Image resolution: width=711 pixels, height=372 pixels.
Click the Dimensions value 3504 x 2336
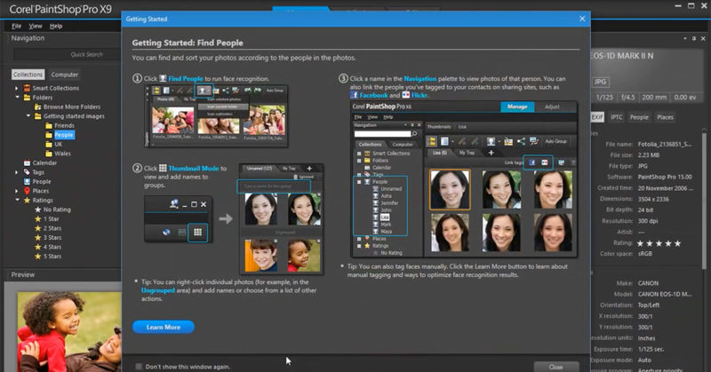pyautogui.click(x=653, y=199)
